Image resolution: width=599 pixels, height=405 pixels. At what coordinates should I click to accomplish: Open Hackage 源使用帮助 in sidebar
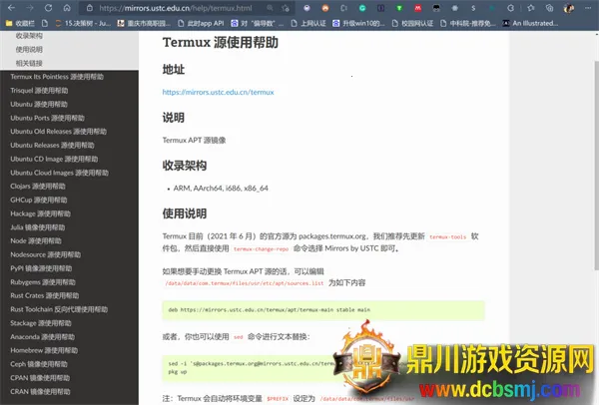point(41,213)
